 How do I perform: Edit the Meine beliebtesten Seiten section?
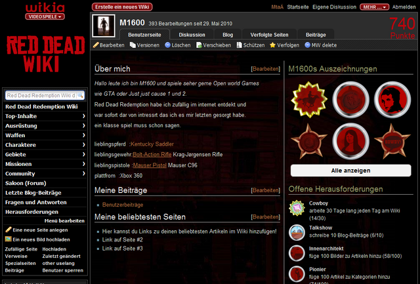pos(266,217)
